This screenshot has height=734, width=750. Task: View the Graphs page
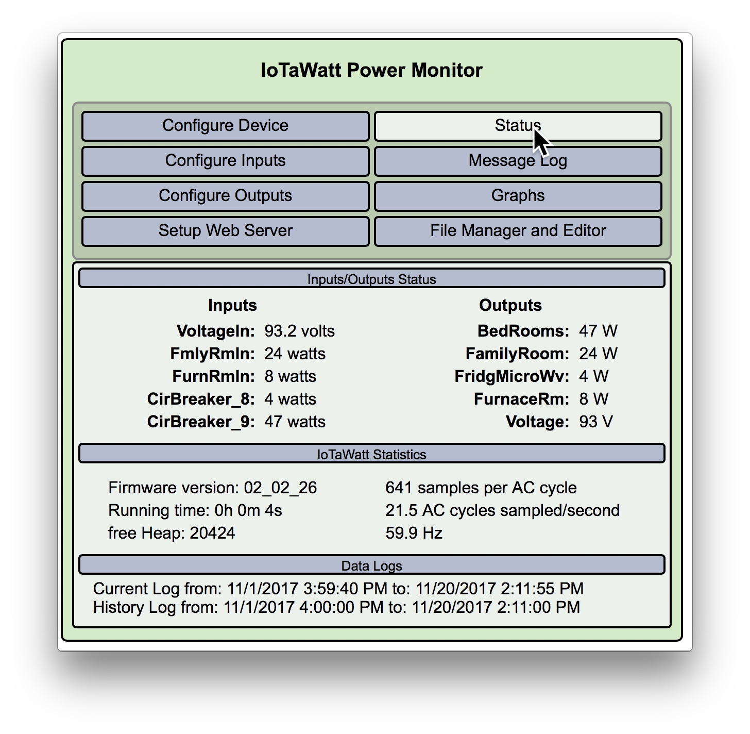pyautogui.click(x=518, y=196)
